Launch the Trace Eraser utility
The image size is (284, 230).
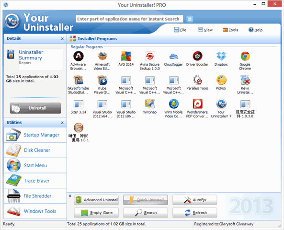35,181
